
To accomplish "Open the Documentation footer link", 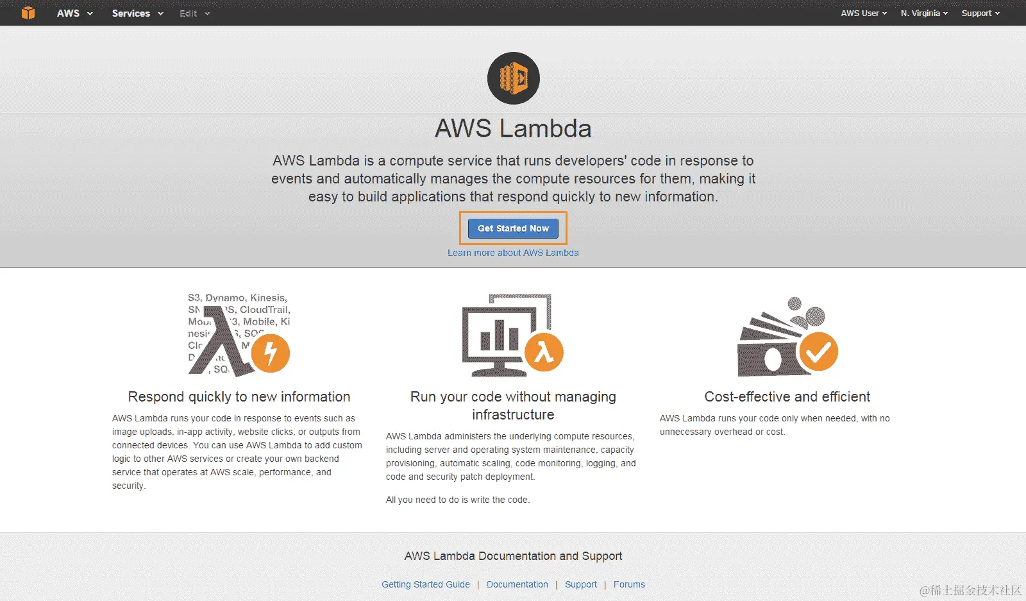I will tap(517, 584).
